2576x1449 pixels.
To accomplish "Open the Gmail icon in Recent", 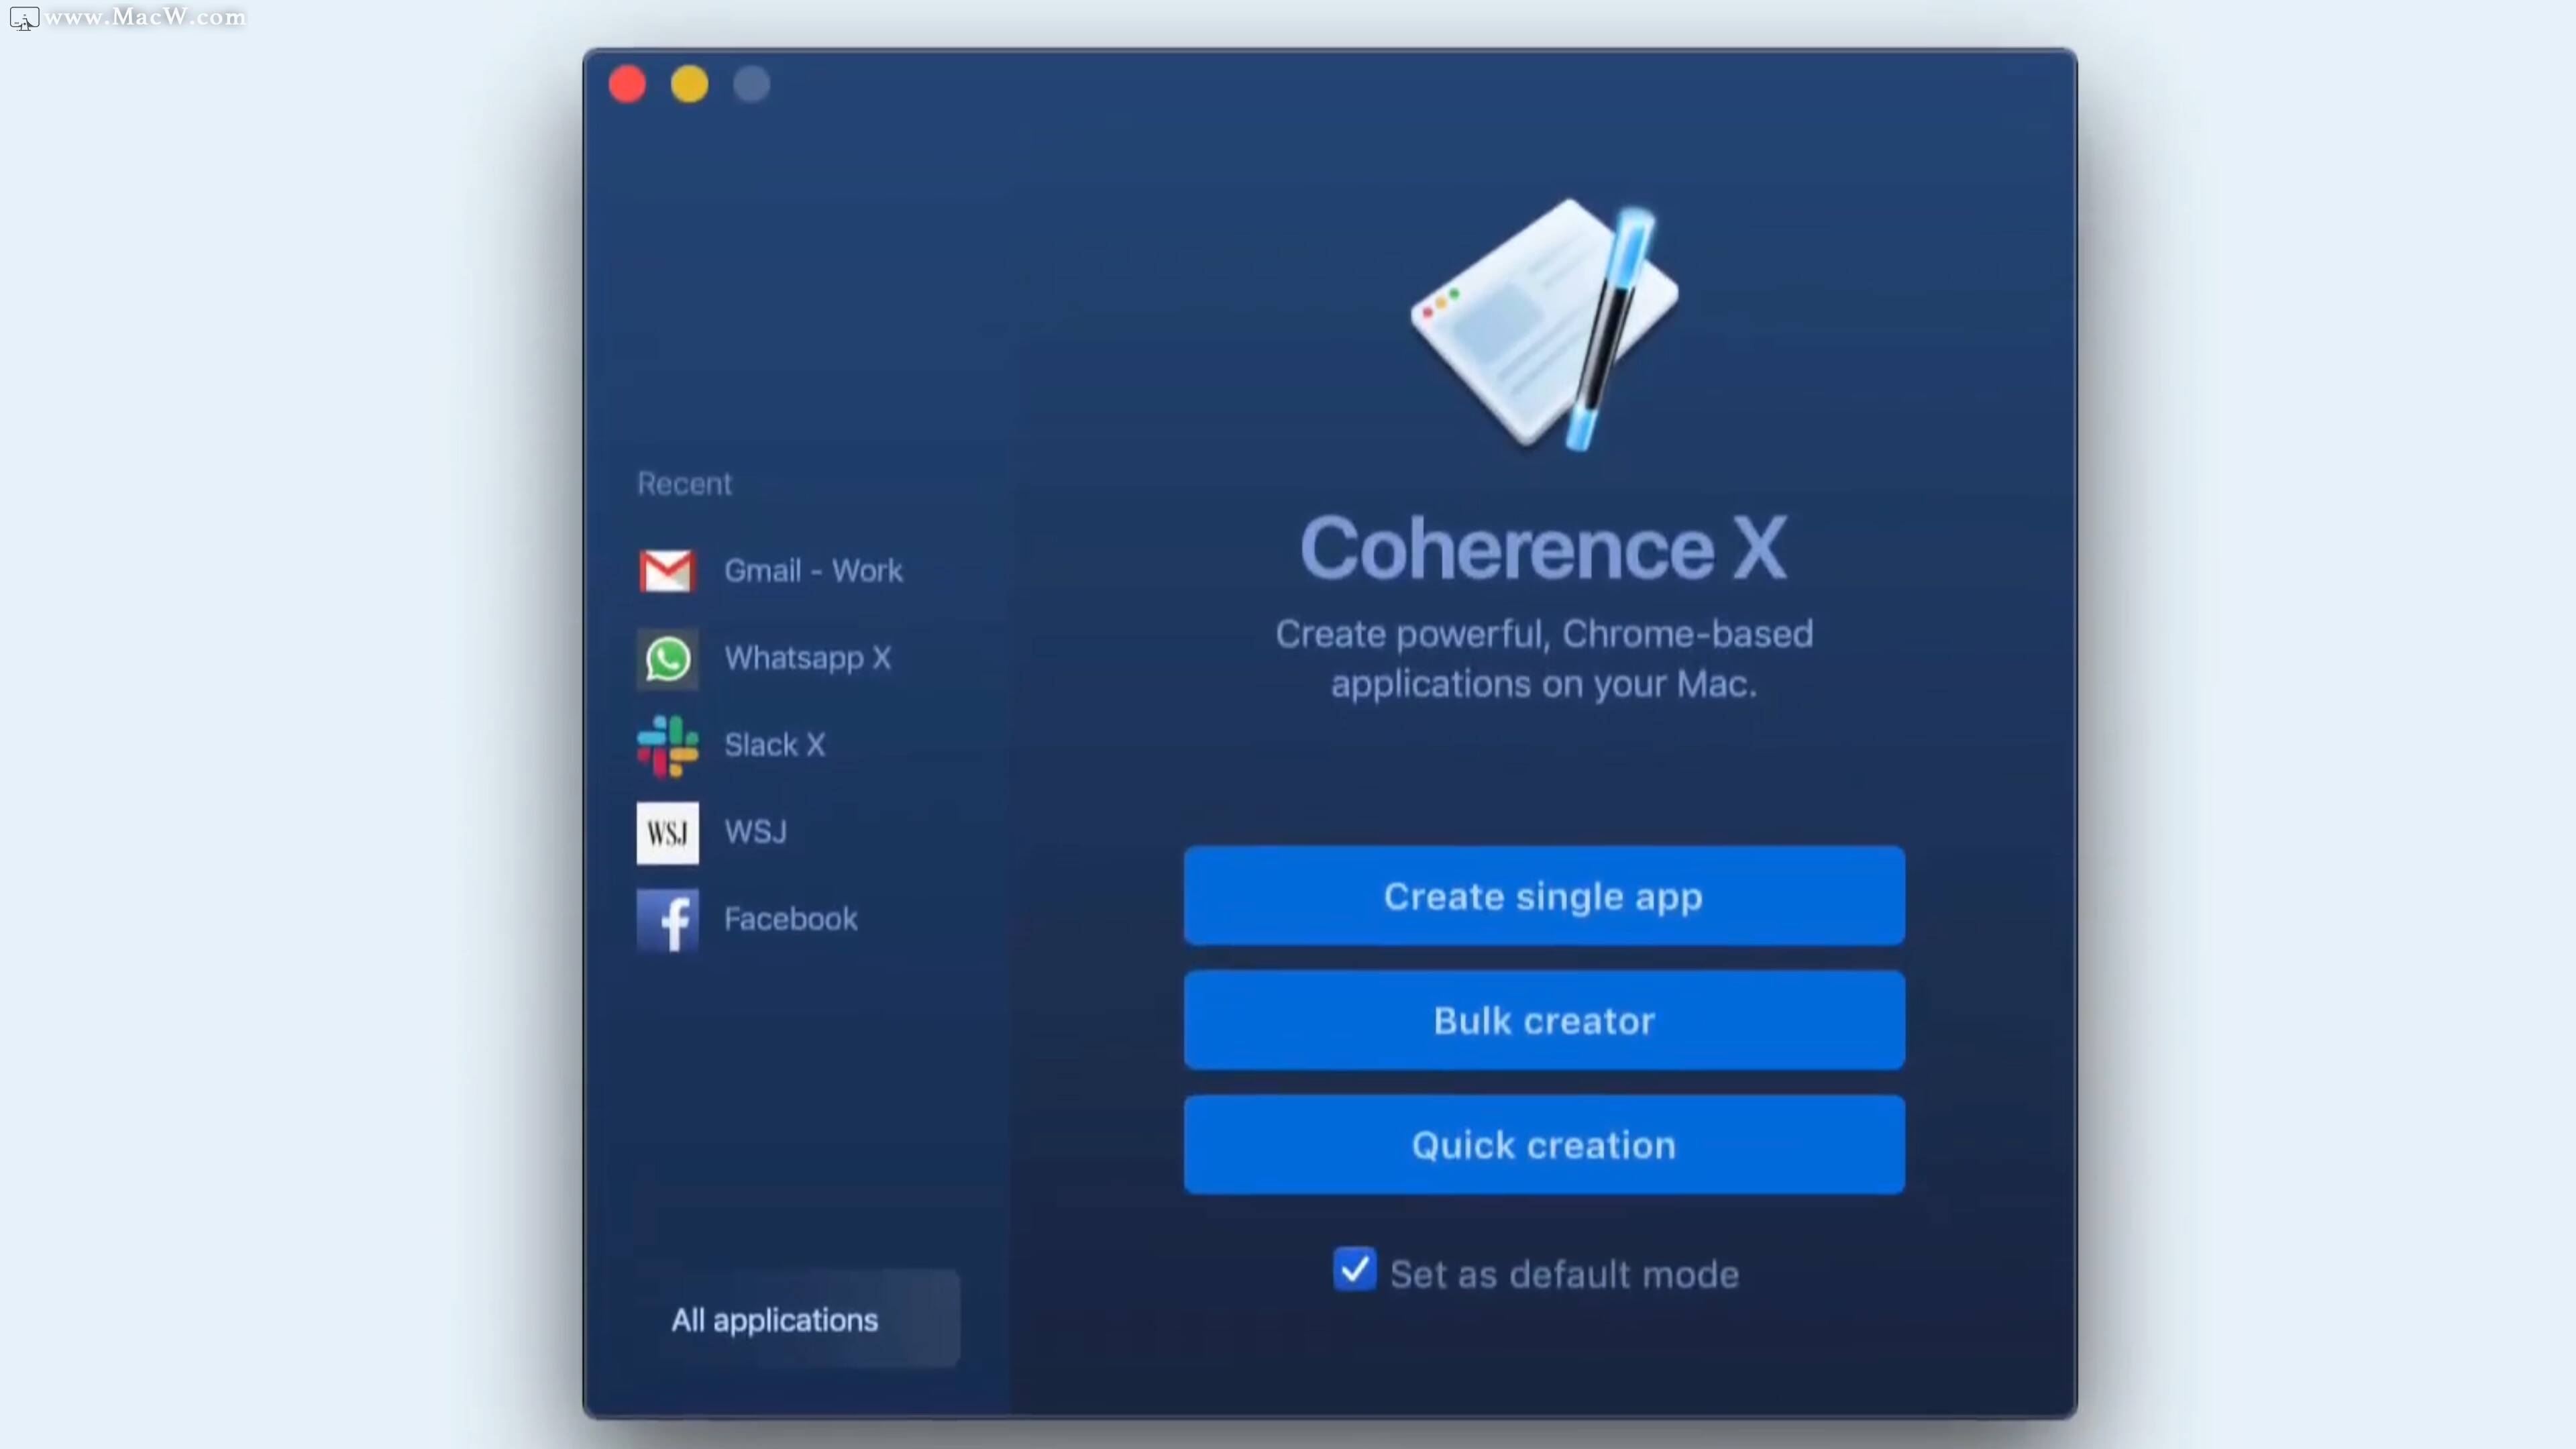I will coord(667,571).
